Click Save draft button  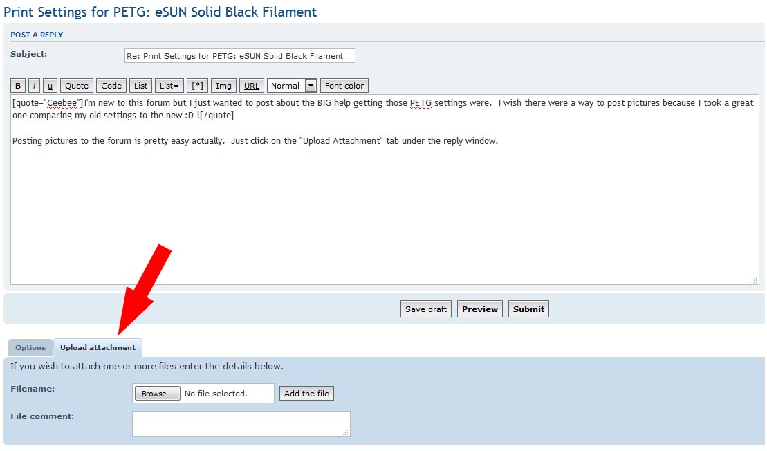426,309
